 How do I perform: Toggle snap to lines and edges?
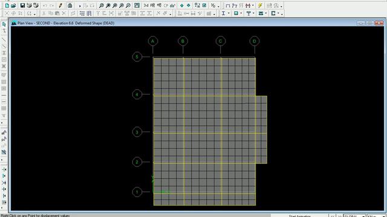tap(4, 195)
